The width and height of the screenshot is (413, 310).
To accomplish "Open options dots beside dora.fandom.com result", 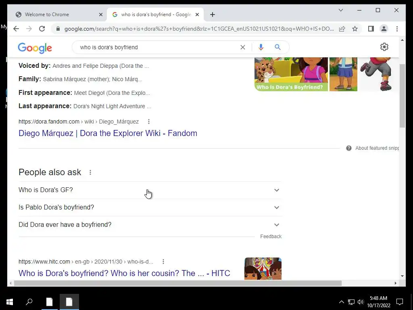I will pyautogui.click(x=149, y=121).
